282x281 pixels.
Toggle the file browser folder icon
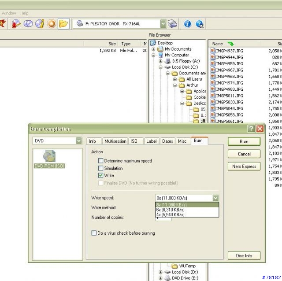tap(63, 23)
